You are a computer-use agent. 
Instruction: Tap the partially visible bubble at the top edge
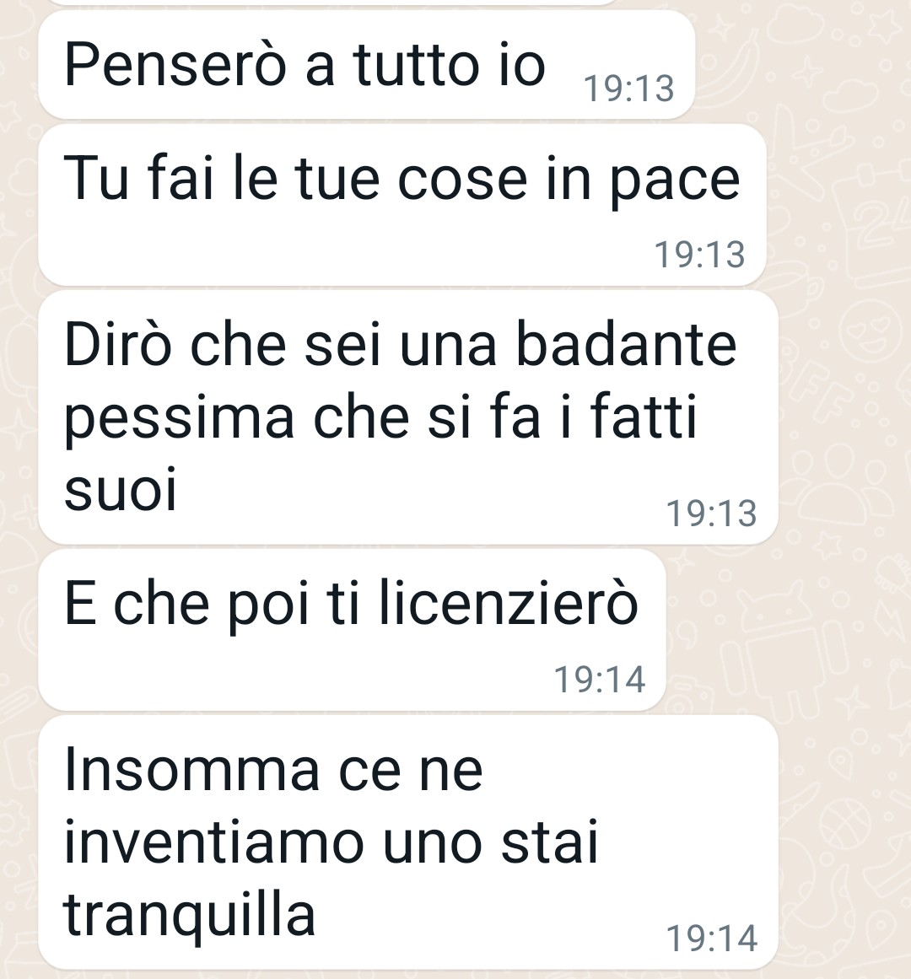pos(331,3)
